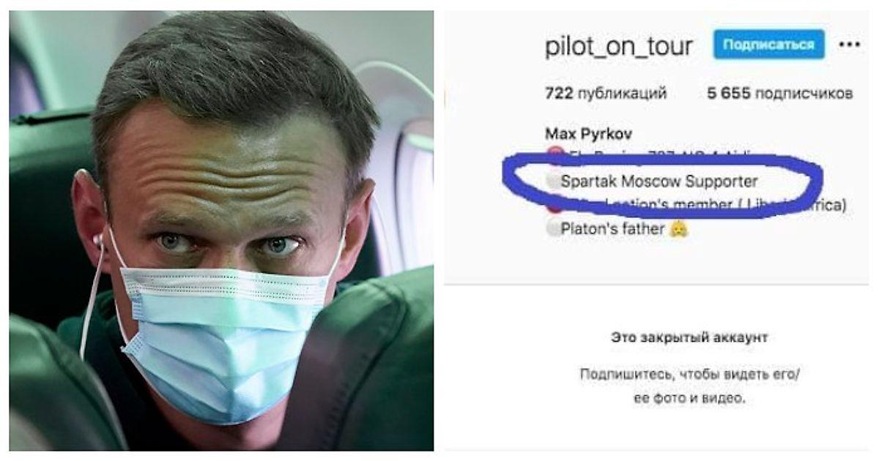Click the red emoji on the nation's member line

[554, 206]
